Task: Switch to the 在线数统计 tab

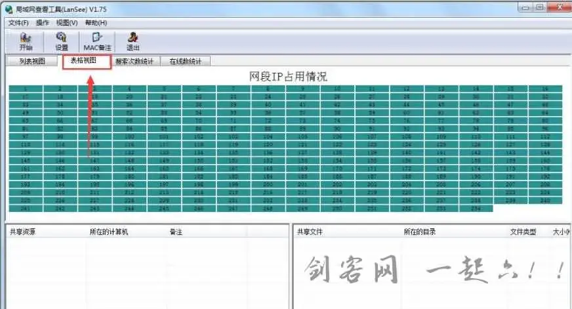Action: point(186,61)
